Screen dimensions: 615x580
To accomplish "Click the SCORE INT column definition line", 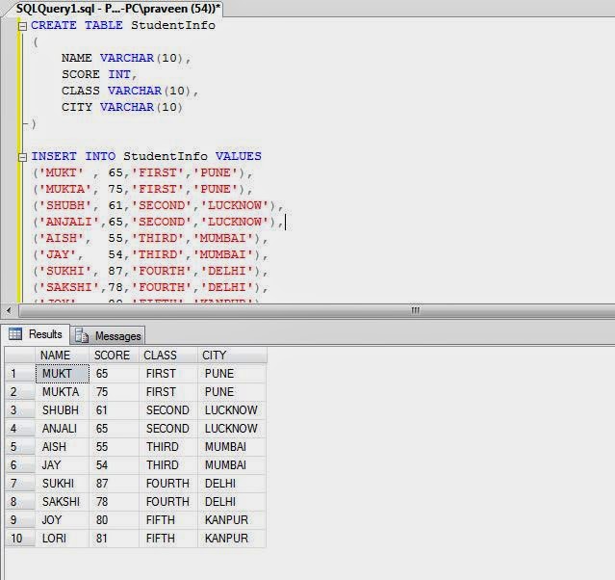I will (99, 74).
